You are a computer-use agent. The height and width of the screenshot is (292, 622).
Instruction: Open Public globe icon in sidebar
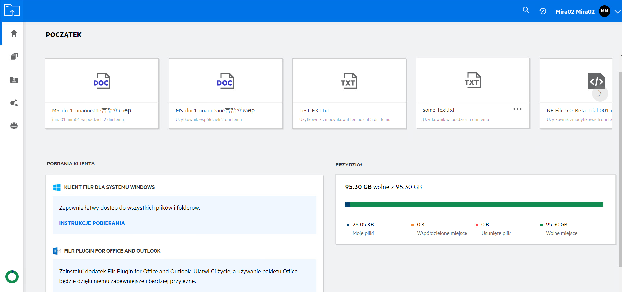click(x=14, y=126)
